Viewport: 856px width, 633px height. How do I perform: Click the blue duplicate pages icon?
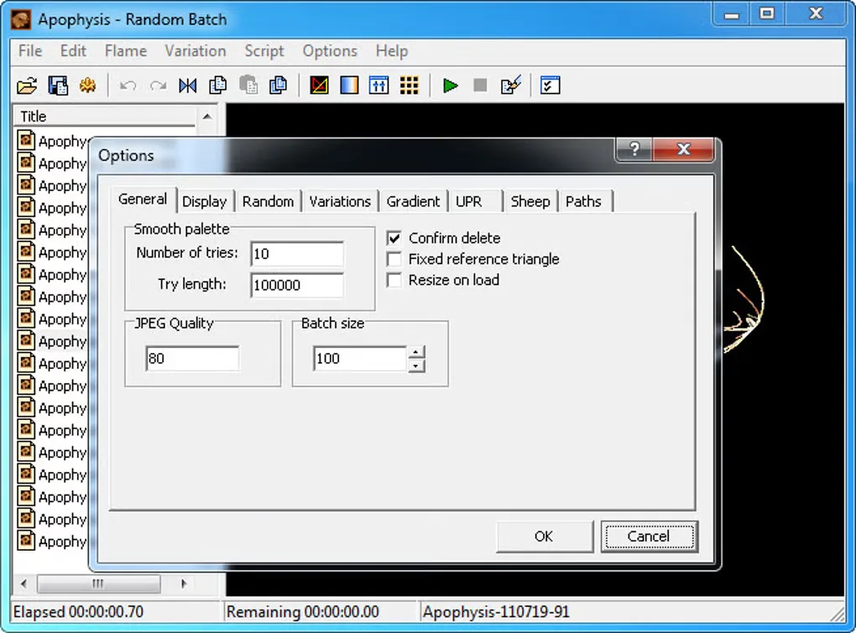[279, 86]
